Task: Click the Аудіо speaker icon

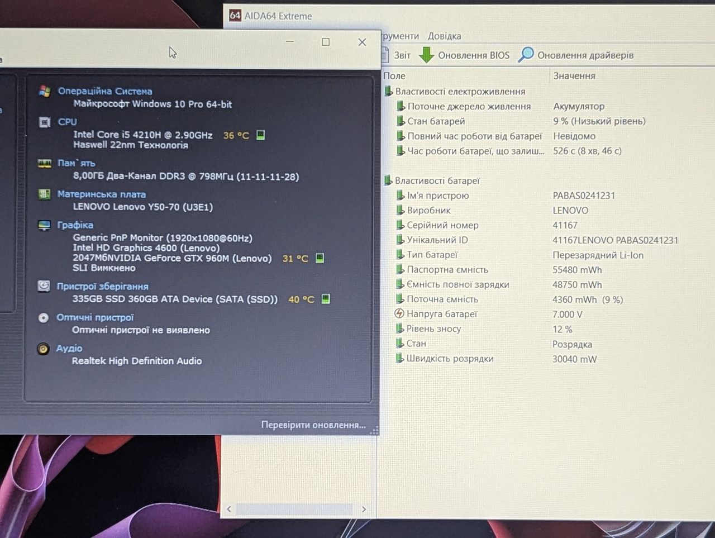Action: tap(43, 349)
